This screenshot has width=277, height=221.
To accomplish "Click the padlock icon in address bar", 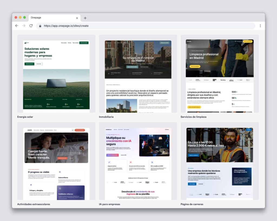I will point(40,26).
